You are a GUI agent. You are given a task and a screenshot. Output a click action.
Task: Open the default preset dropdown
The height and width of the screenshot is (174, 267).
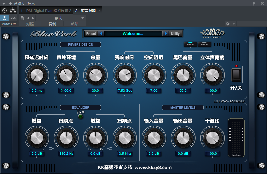point(61,18)
